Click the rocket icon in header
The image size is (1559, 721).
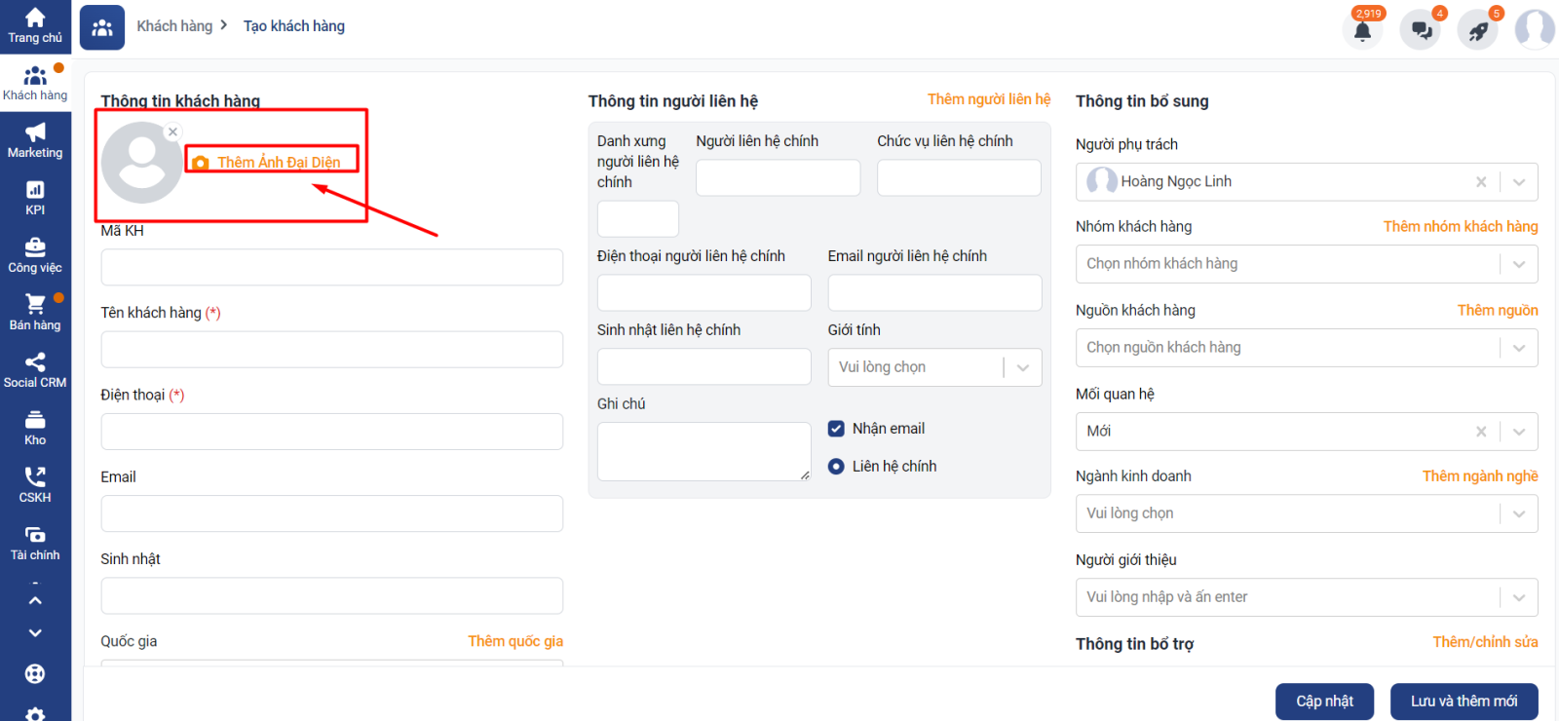[1478, 31]
